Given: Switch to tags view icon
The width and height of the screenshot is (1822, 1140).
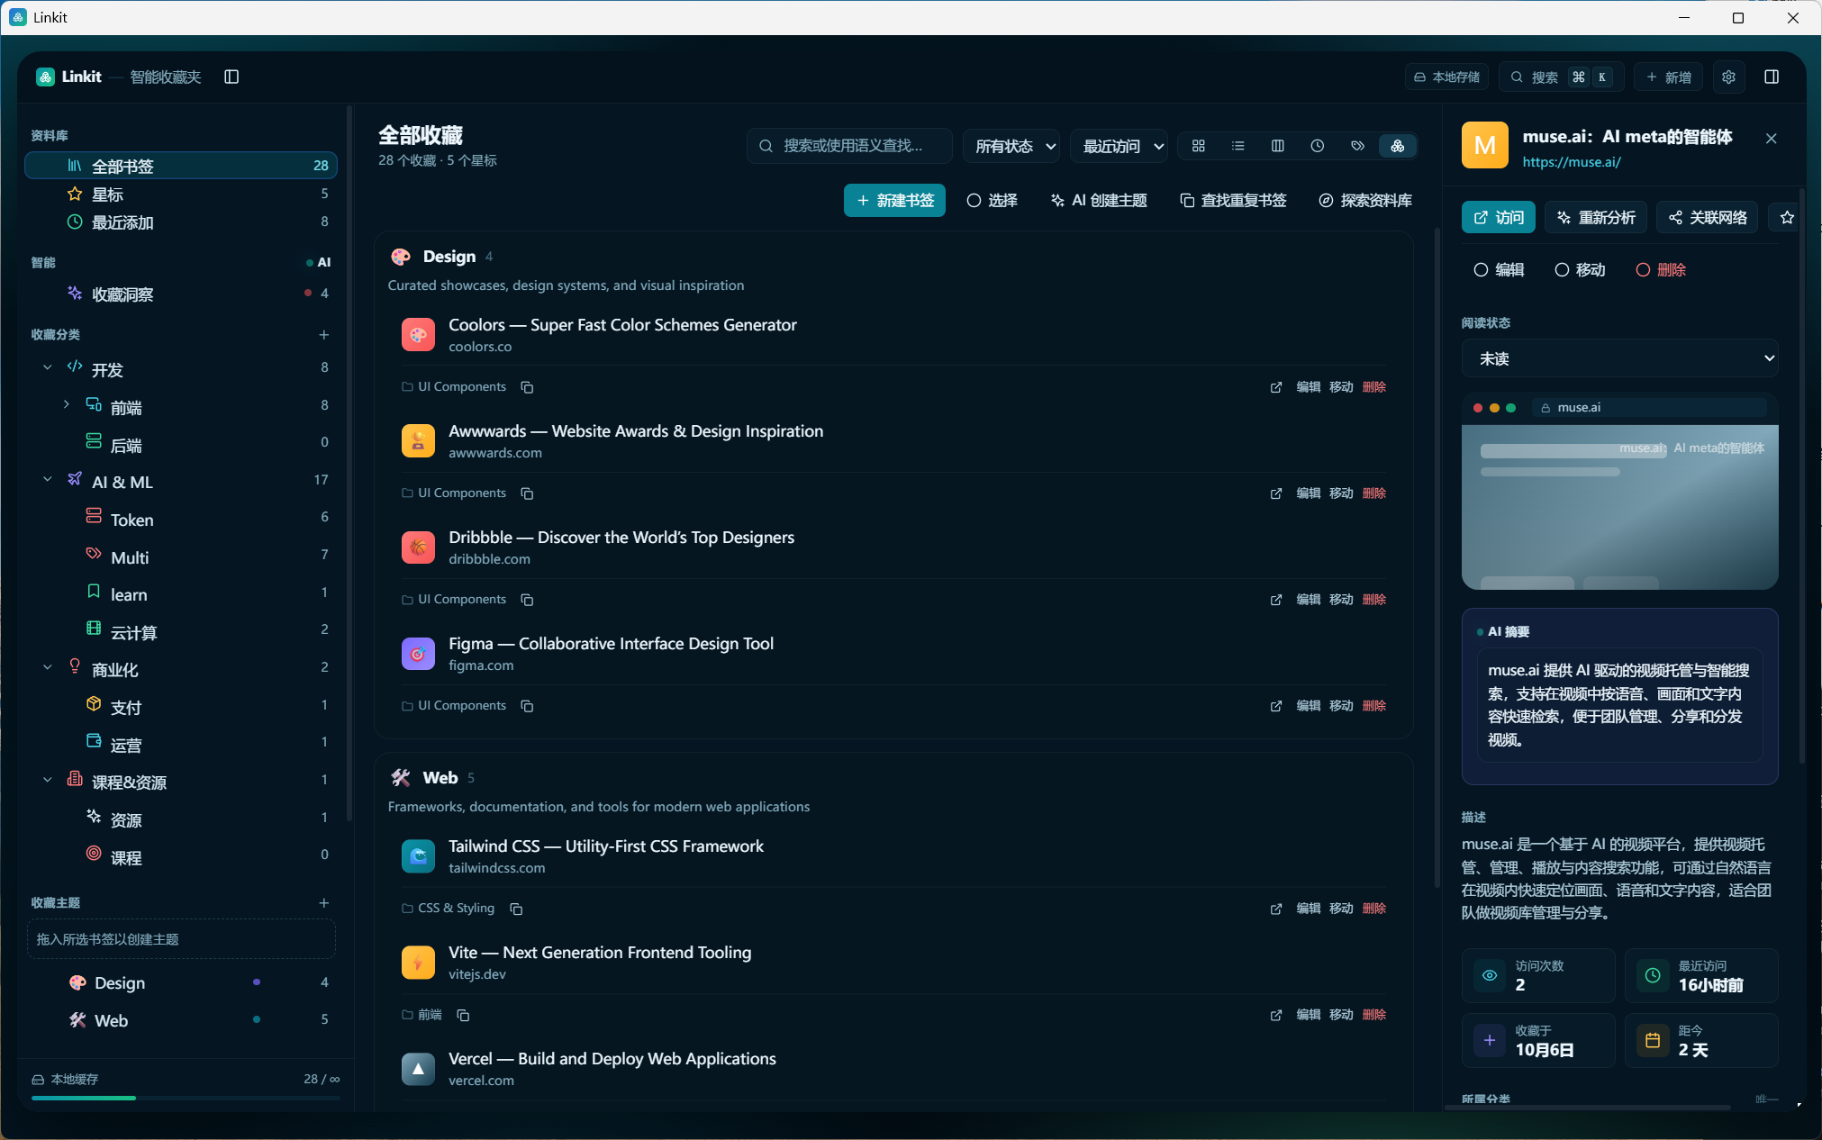Looking at the screenshot, I should (x=1357, y=146).
